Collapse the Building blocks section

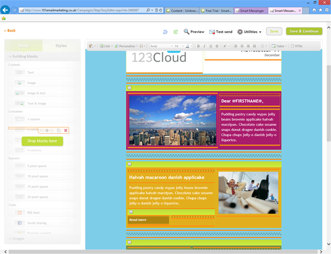coord(23,56)
